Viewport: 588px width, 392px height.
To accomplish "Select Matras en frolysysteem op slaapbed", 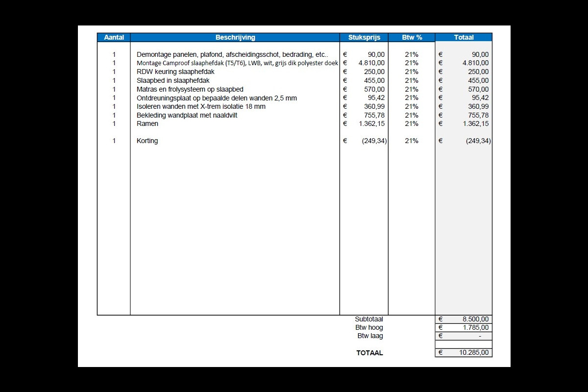I will click(190, 89).
